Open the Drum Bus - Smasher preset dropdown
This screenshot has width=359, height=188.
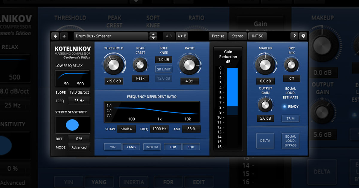111,36
